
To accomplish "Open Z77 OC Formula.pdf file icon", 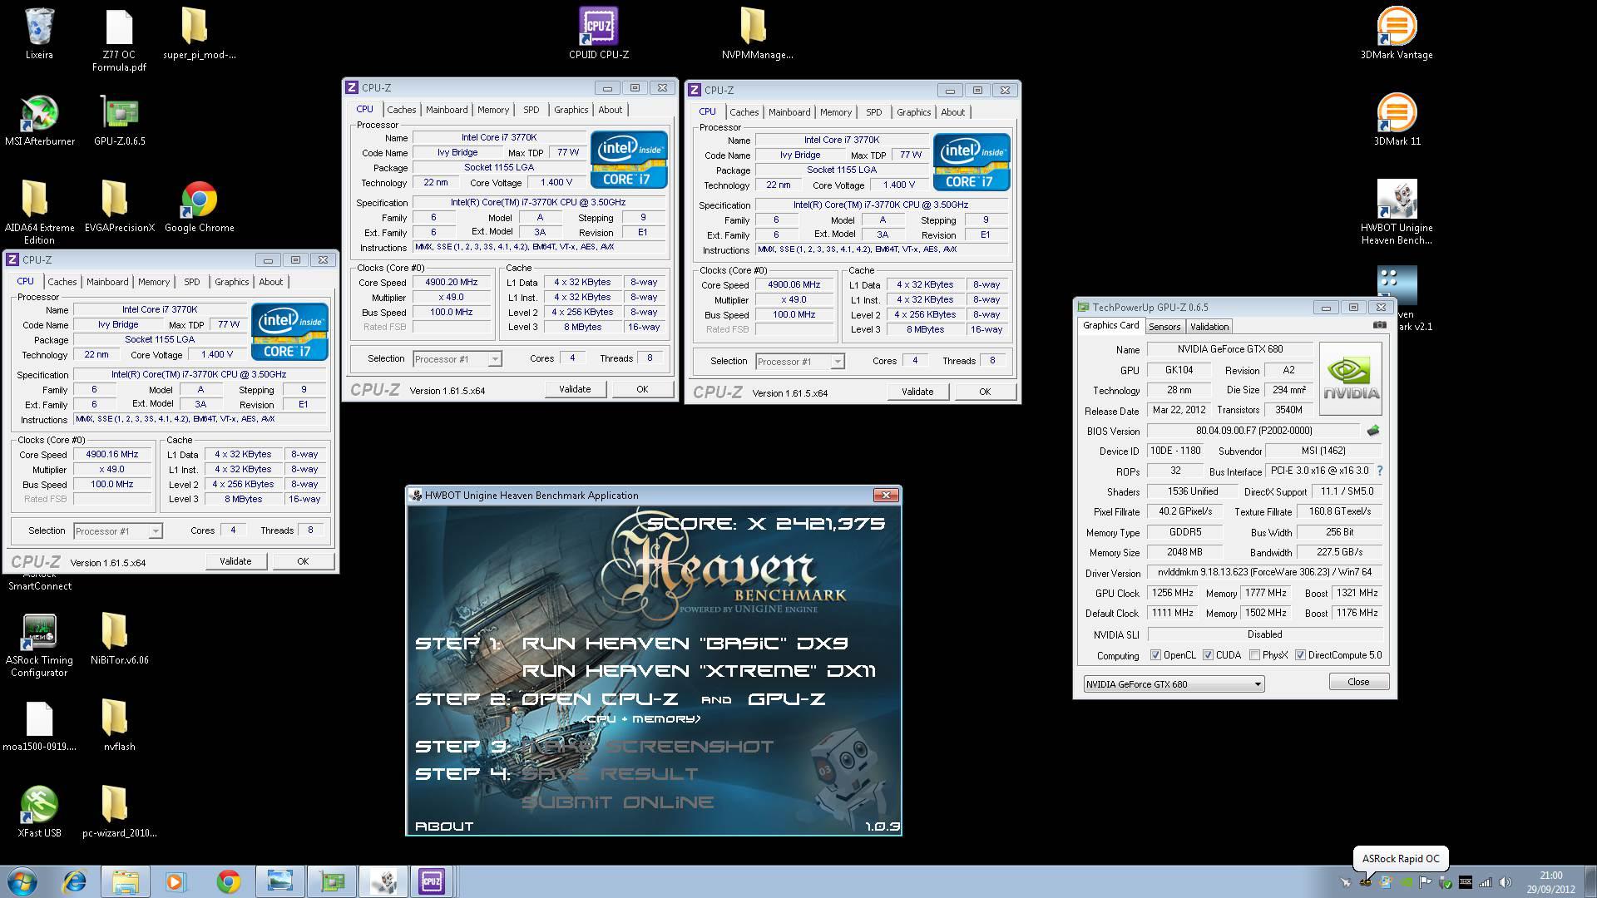I will (119, 39).
